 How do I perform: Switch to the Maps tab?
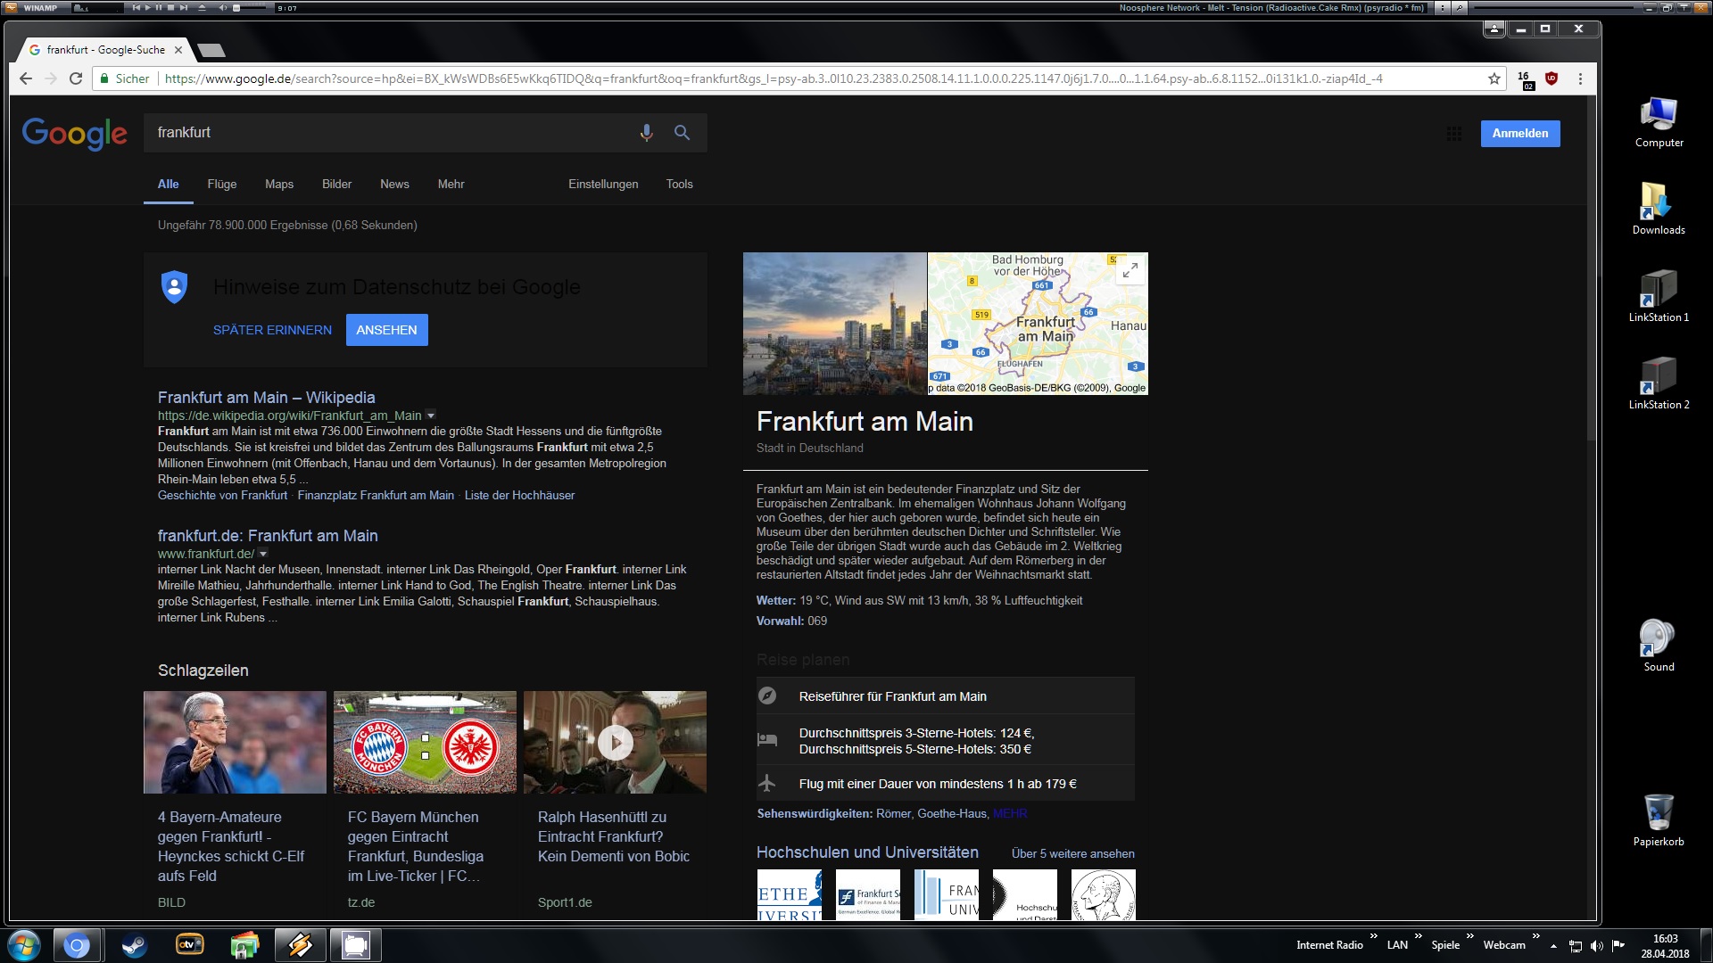coord(279,185)
